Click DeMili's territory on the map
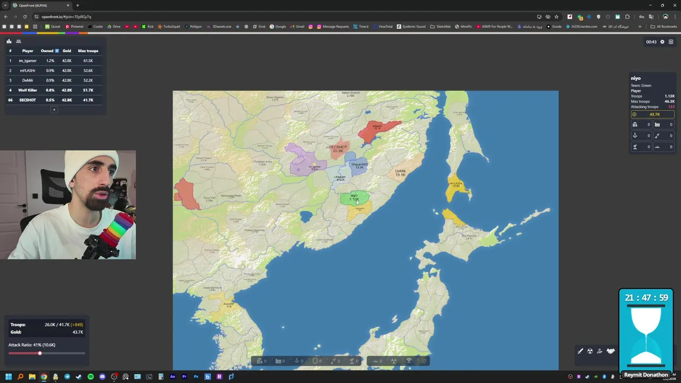The height and width of the screenshot is (383, 681). pos(401,171)
